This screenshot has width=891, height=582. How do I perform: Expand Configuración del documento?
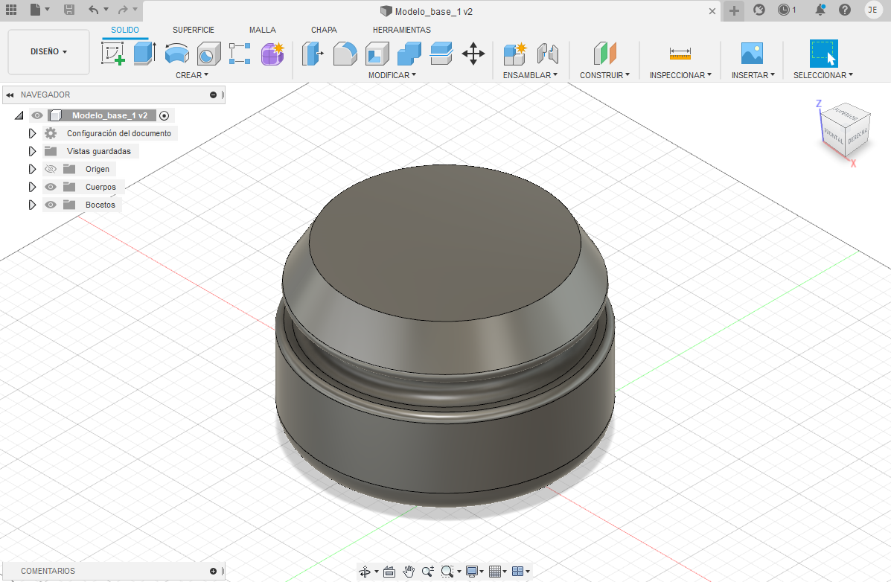[x=33, y=133]
